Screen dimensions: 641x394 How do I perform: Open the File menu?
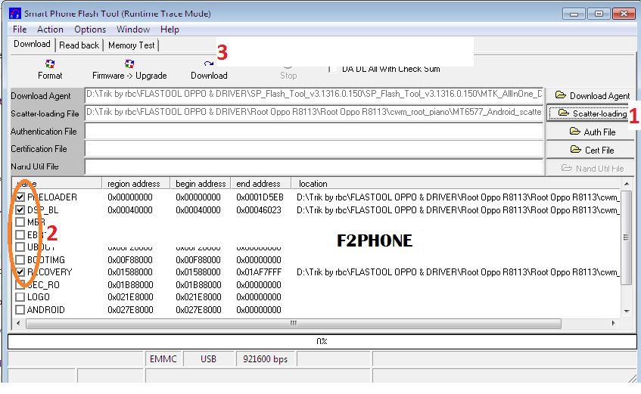pyautogui.click(x=20, y=29)
